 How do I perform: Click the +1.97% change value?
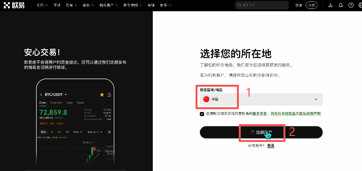pos(58,118)
